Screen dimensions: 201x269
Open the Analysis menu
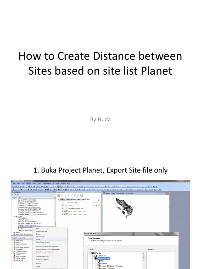click(x=29, y=184)
